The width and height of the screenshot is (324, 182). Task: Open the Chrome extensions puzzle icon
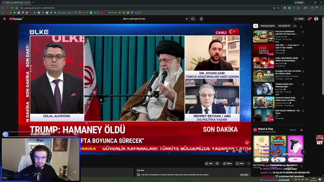click(298, 8)
